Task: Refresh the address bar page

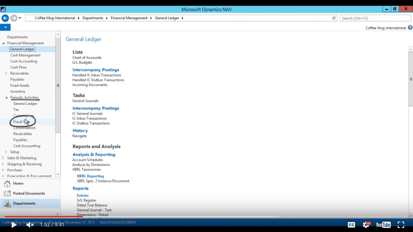Action: (x=334, y=18)
